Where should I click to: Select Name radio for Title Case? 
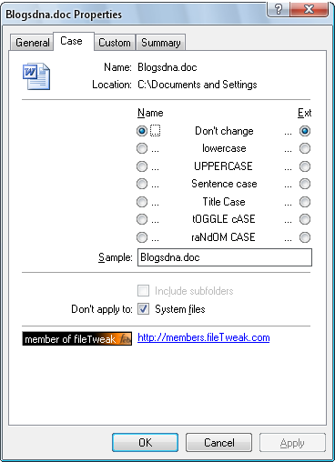coord(142,202)
